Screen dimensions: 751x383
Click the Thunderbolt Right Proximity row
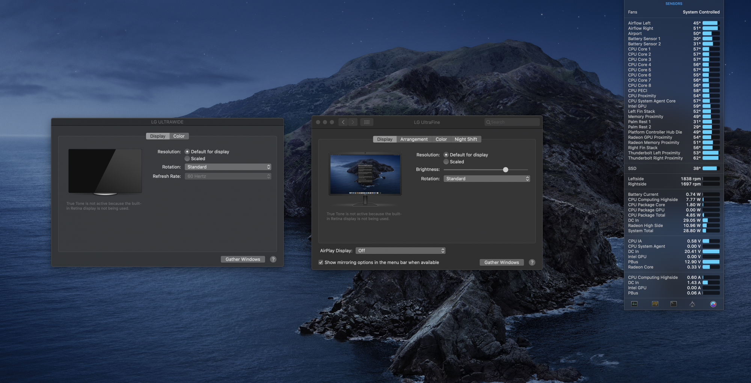click(x=674, y=158)
